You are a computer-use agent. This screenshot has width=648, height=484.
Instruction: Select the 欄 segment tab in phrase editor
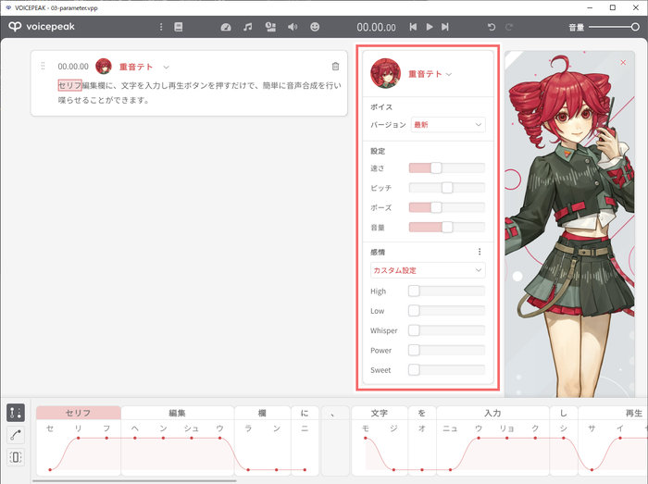pyautogui.click(x=262, y=413)
